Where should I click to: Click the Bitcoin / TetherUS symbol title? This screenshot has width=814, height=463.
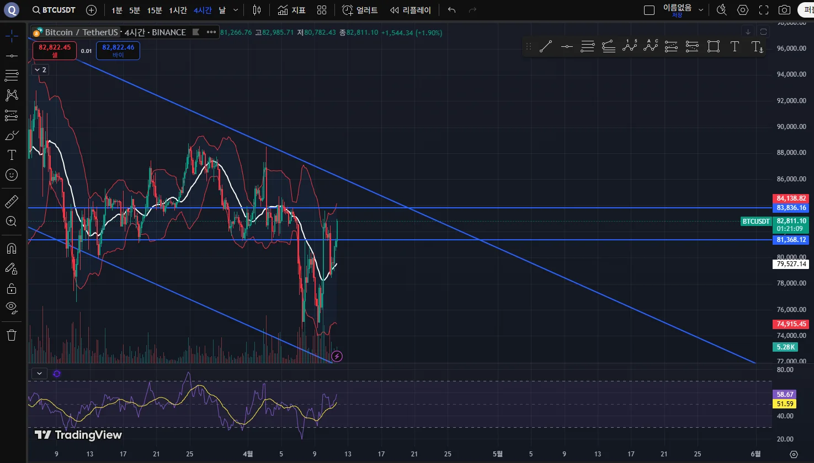(x=81, y=33)
